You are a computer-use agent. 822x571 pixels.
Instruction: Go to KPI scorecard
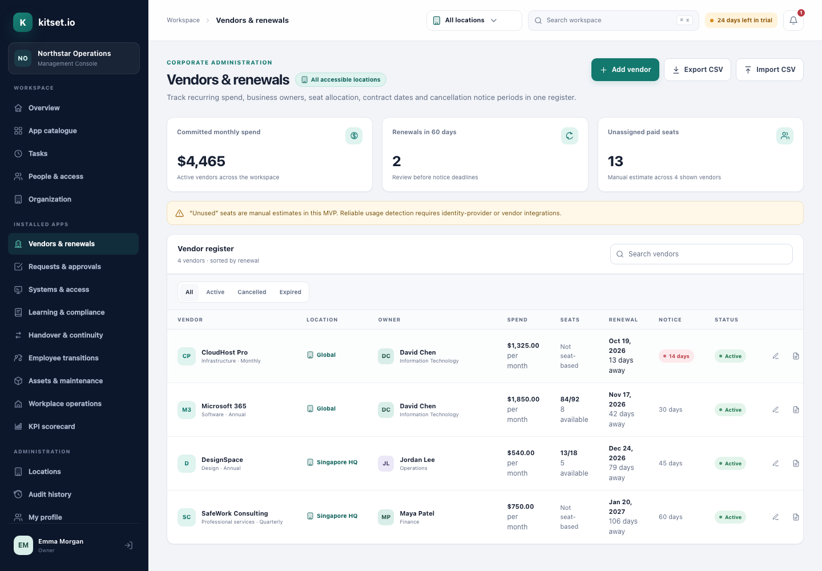73,427
